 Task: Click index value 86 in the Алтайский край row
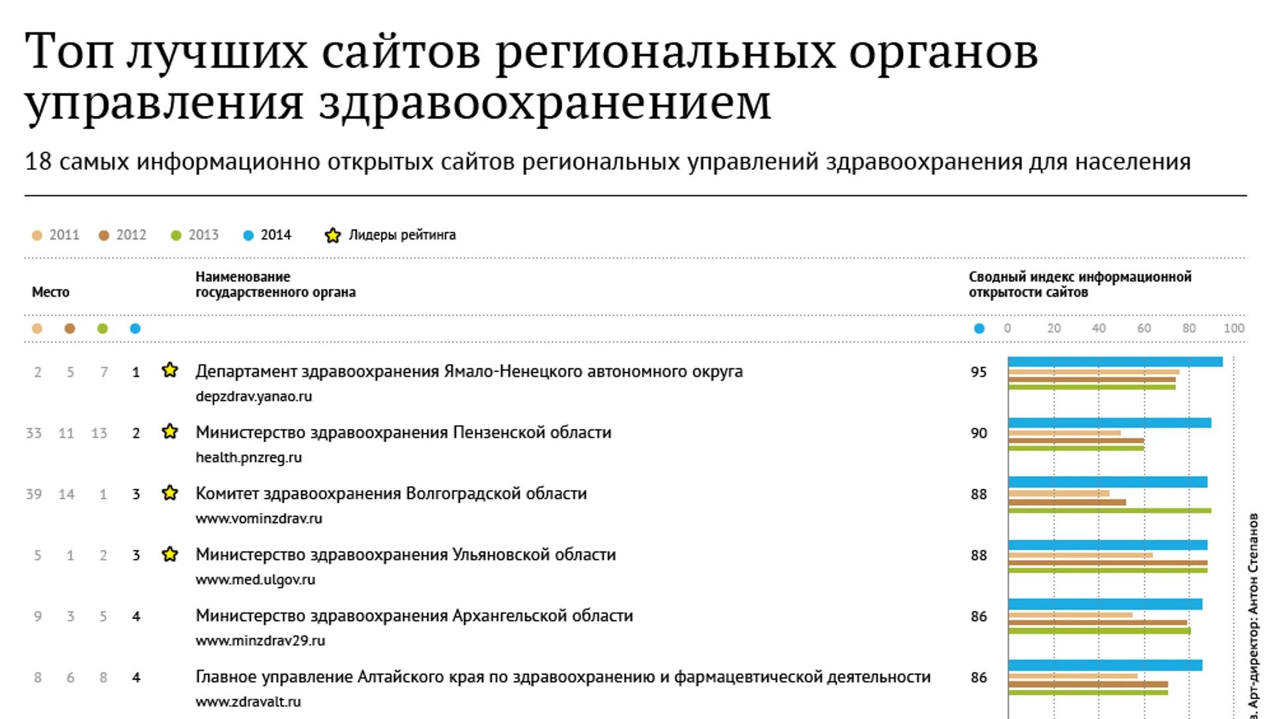(x=978, y=677)
